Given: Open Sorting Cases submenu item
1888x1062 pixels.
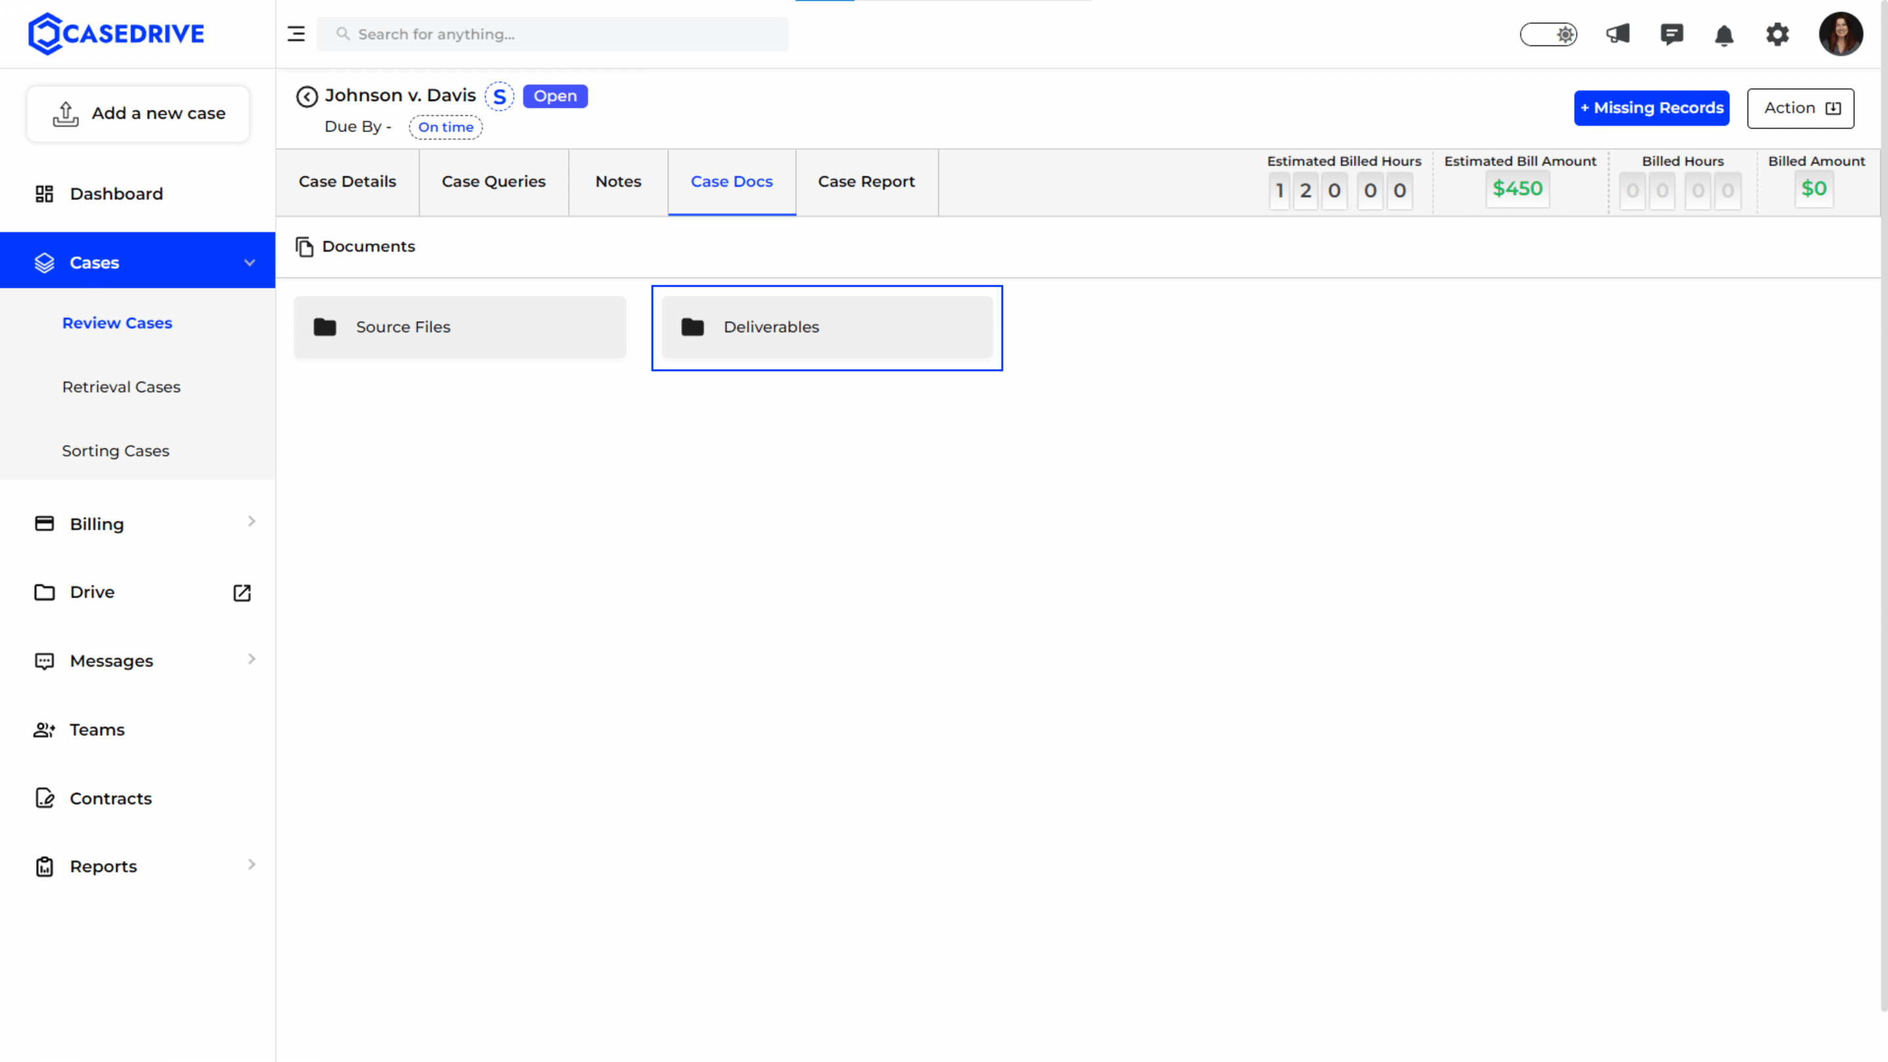Looking at the screenshot, I should click(x=116, y=451).
